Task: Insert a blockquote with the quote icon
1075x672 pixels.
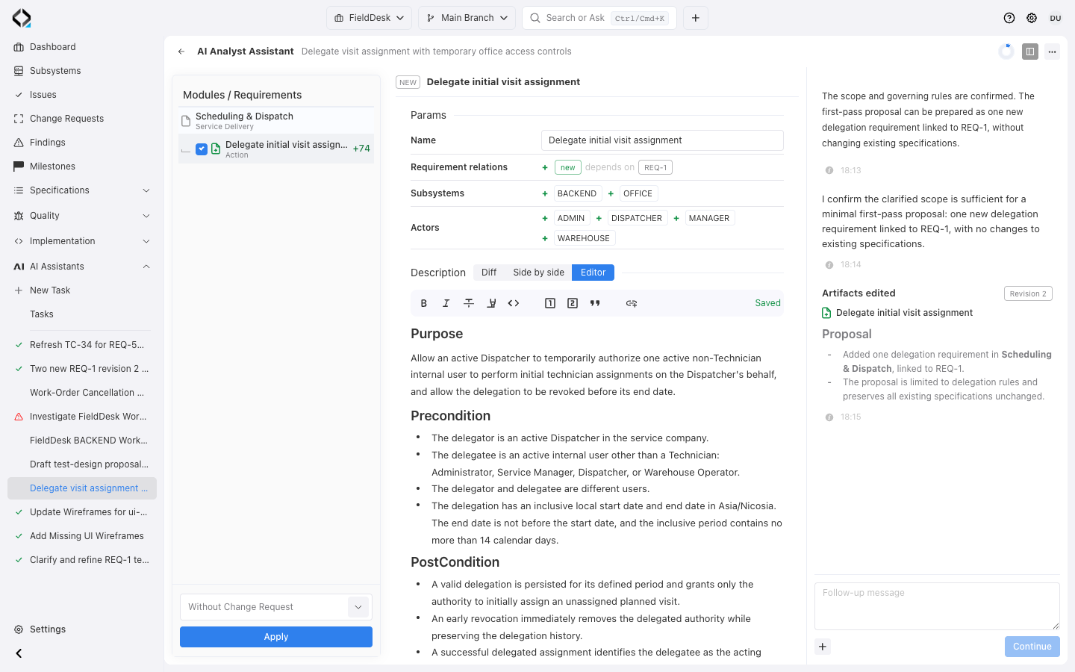Action: click(x=595, y=303)
